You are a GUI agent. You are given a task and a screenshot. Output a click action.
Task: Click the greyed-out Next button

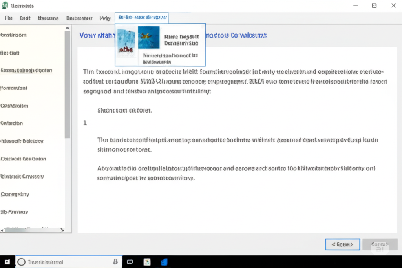(x=380, y=244)
